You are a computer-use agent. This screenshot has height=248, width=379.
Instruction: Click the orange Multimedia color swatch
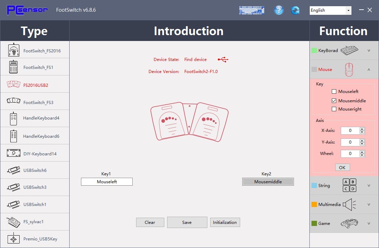tap(314, 205)
